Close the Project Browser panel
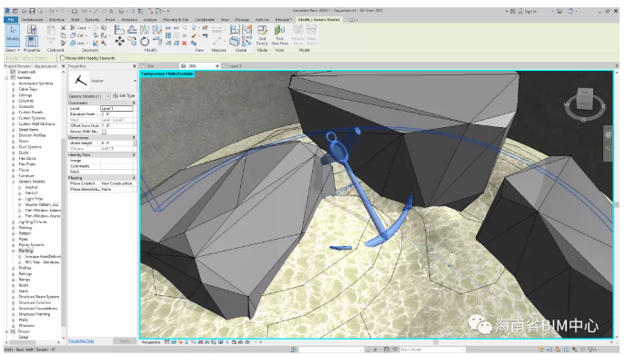 (63, 66)
